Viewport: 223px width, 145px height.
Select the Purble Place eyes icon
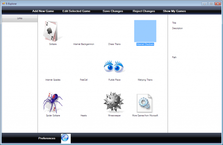click(114, 66)
